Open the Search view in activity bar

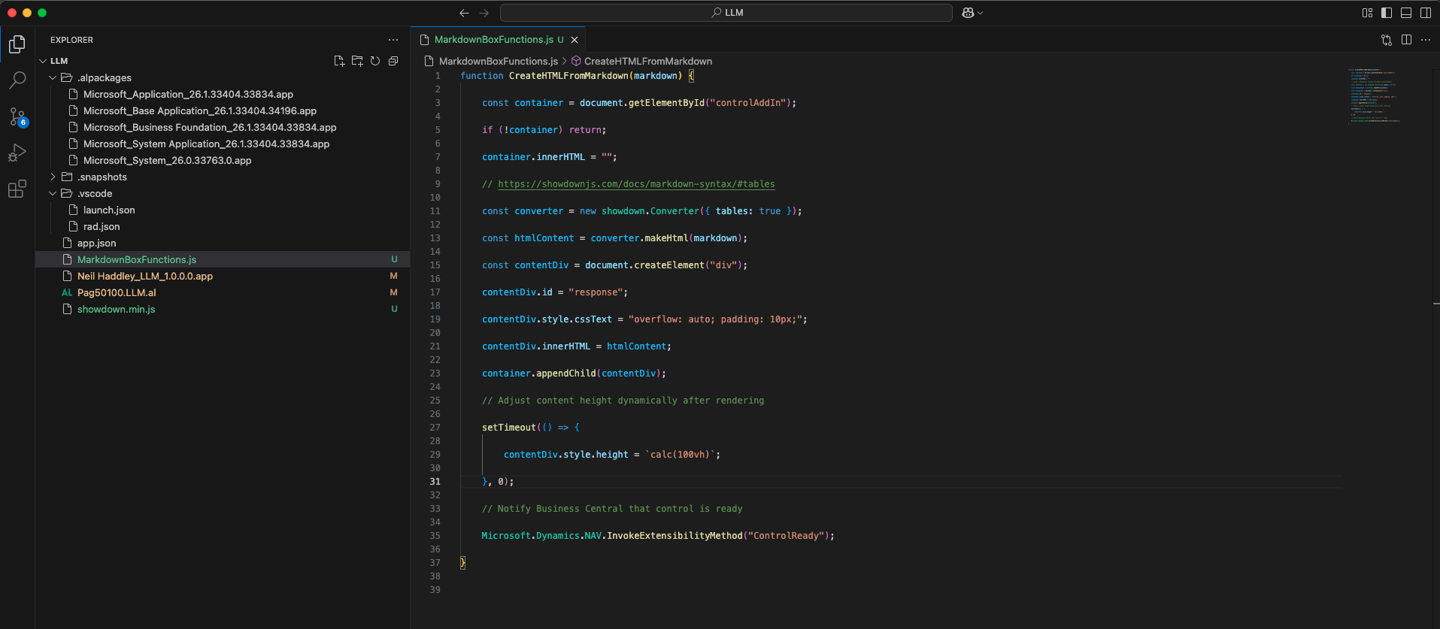tap(17, 80)
